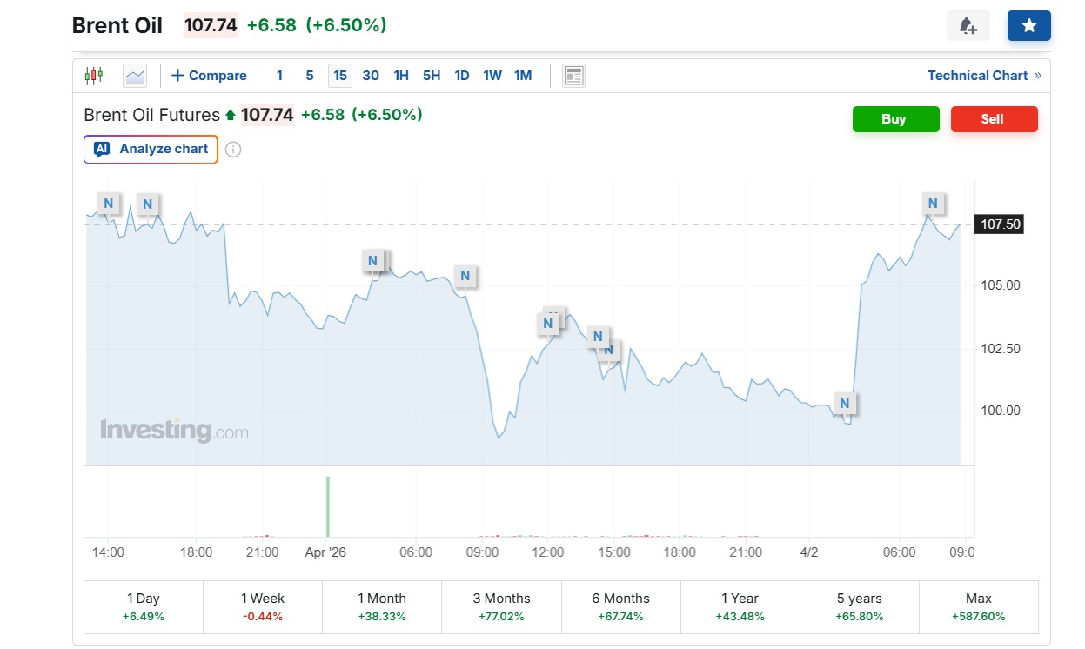Select the 5 years range tab

pos(859,606)
